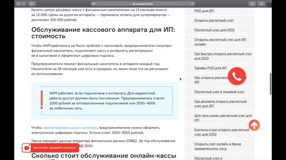Click paragraph starting 'Чтобы ККМ работала'
The width and height of the screenshot is (286, 160).
pos(101,51)
